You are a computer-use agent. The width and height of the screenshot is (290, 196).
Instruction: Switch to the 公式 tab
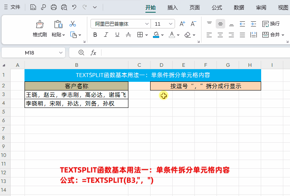point(217,8)
